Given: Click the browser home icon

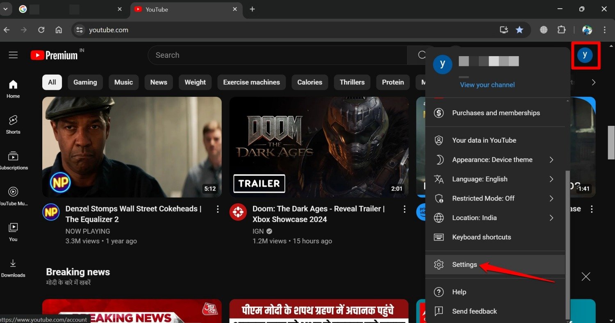Looking at the screenshot, I should click(x=59, y=30).
